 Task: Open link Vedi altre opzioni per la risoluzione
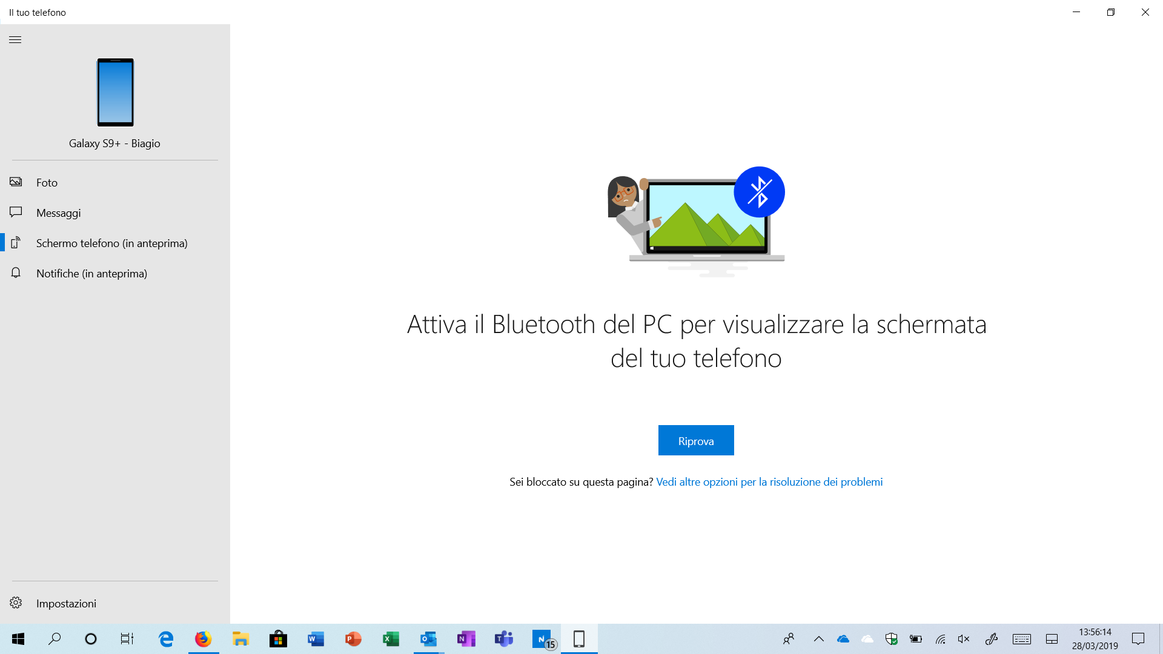pyautogui.click(x=769, y=482)
